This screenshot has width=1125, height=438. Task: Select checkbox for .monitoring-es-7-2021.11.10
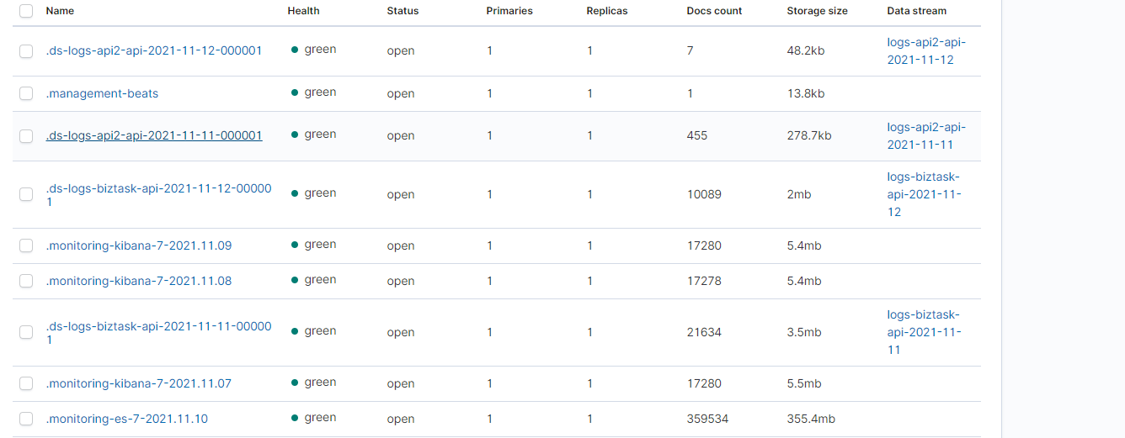[26, 419]
